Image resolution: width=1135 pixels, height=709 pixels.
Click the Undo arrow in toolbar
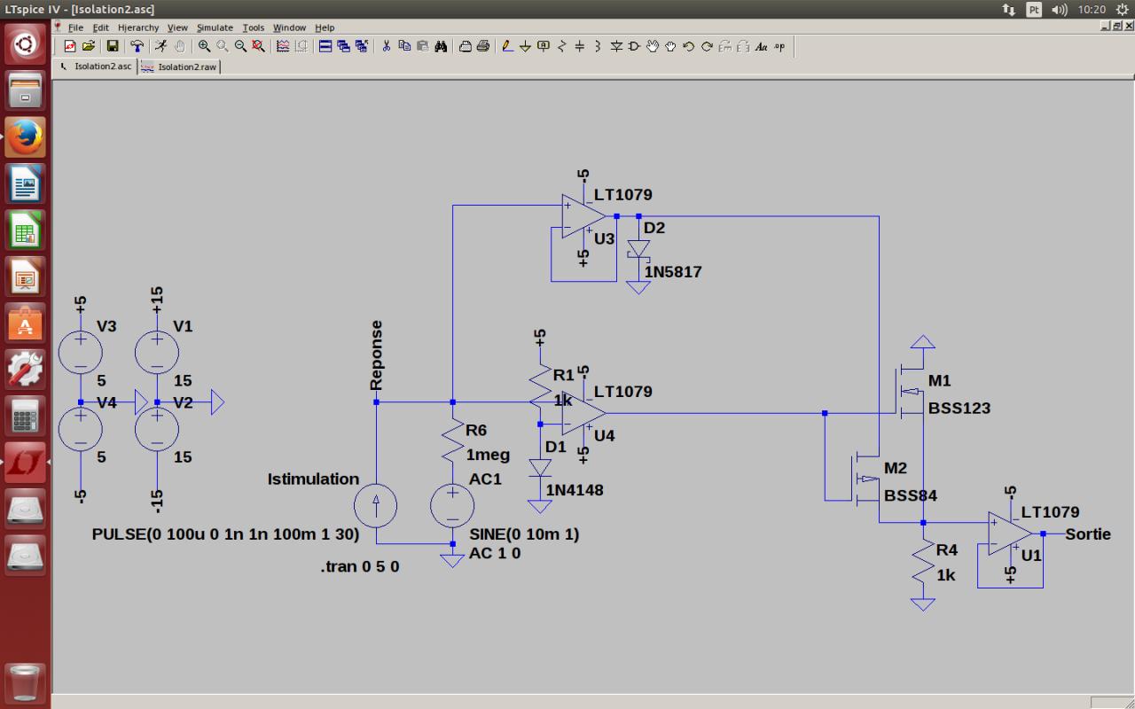pos(689,46)
